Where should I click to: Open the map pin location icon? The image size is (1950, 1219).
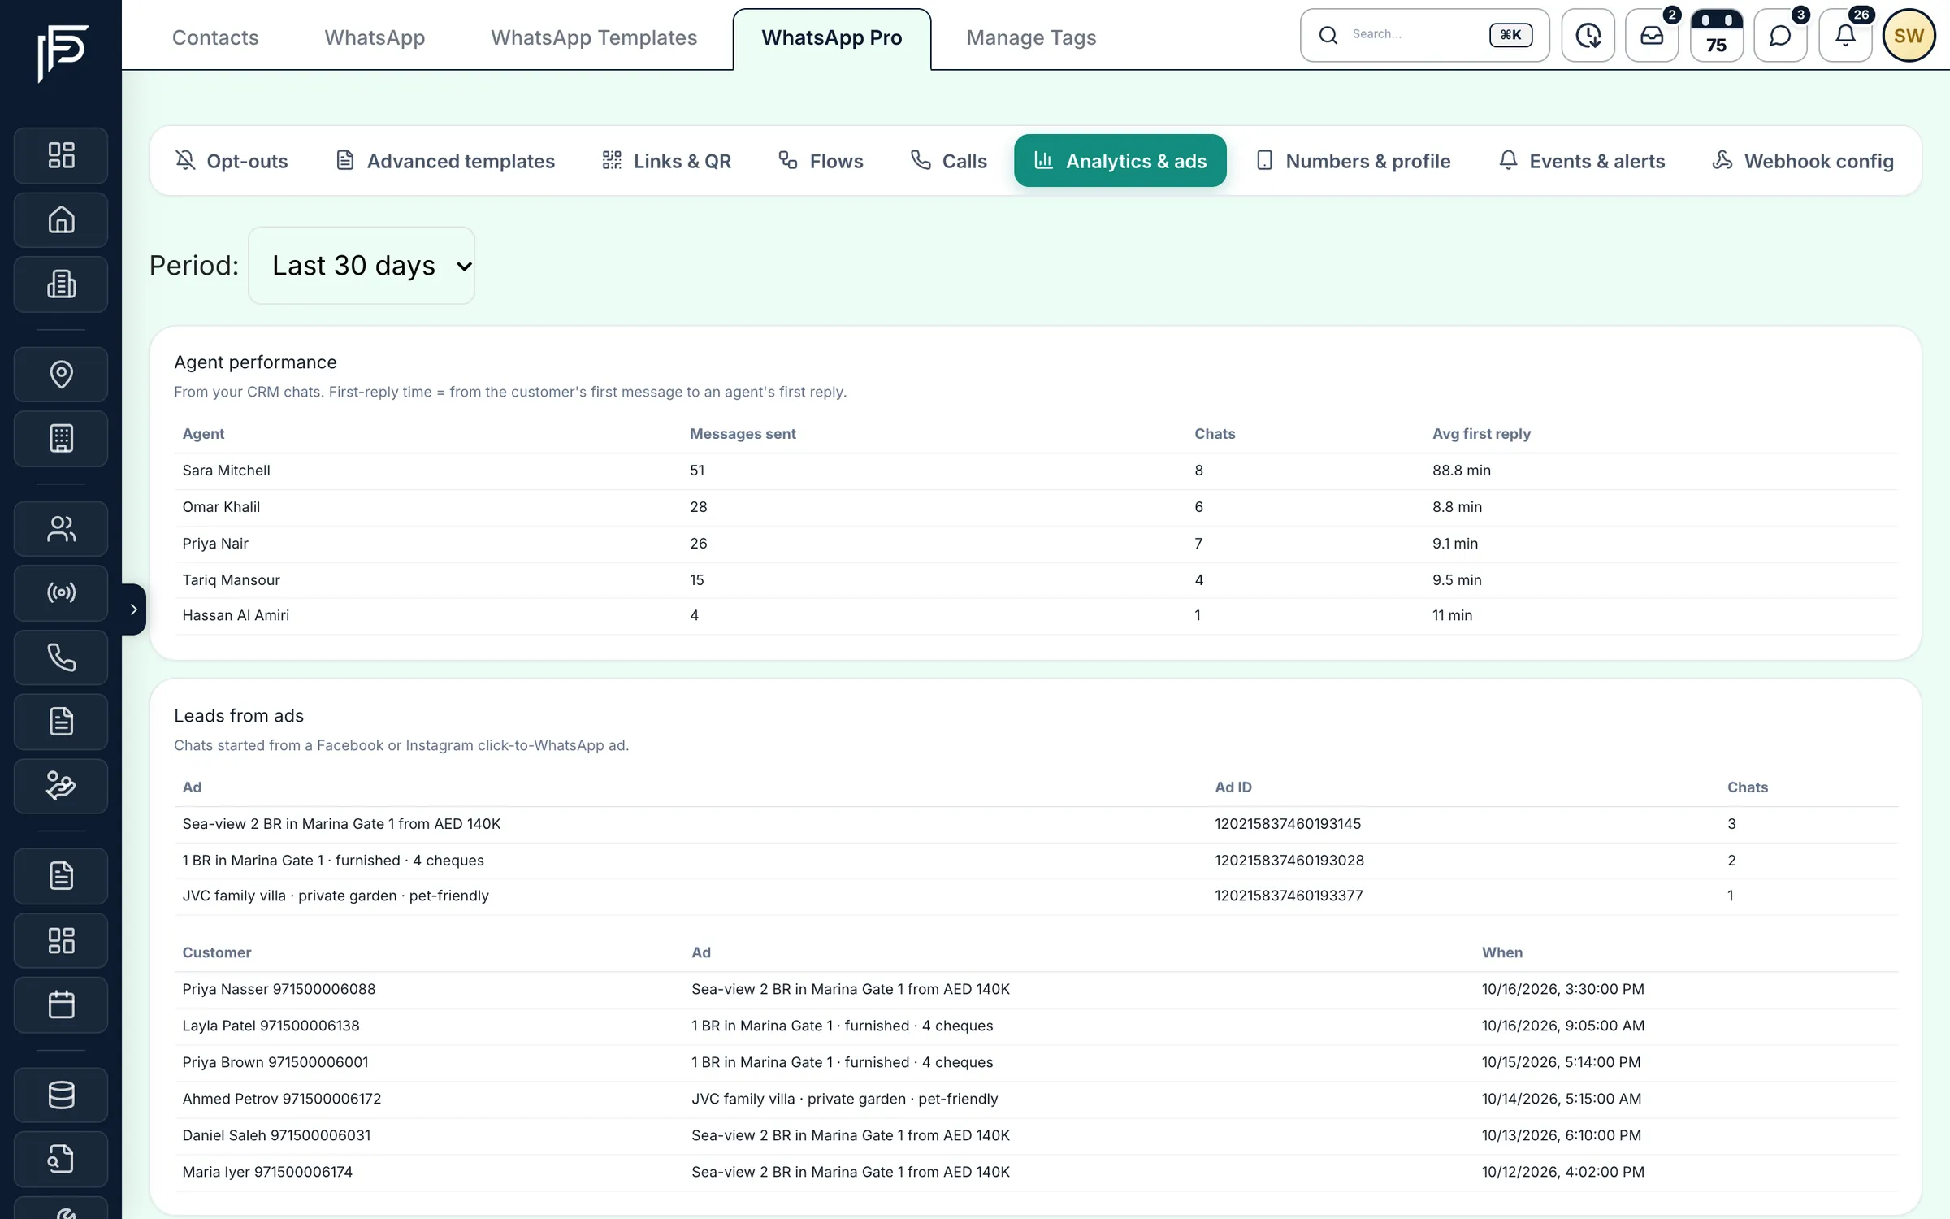point(61,374)
